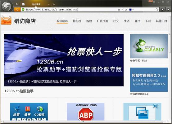Viewport: 172px width, 124px height.
Task: Open downloads arrow button on toolbar
Action: coord(168,10)
